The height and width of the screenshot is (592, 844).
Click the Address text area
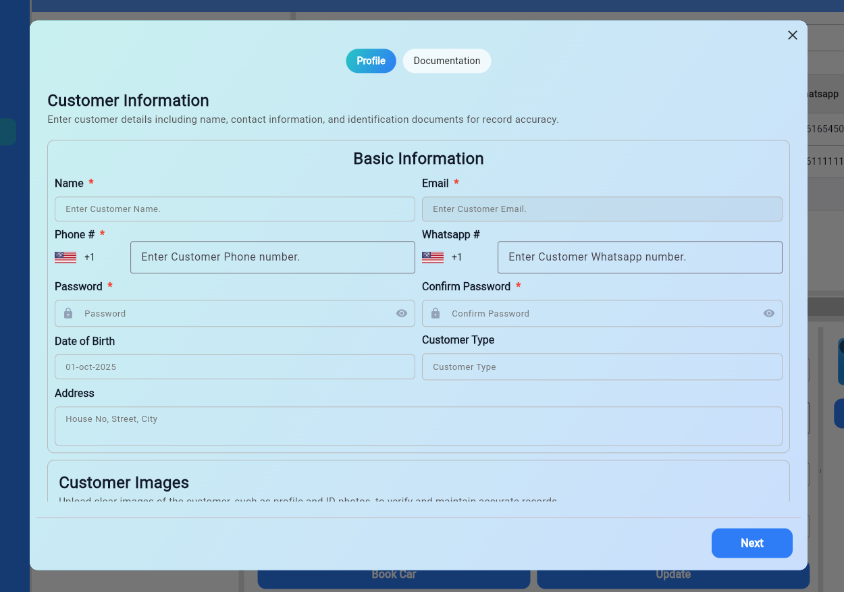pos(418,426)
